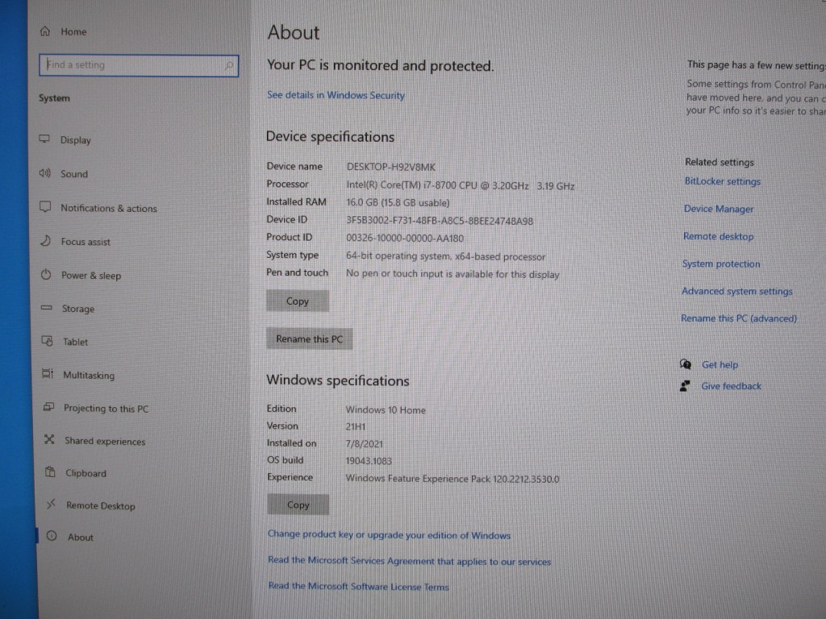Viewport: 826px width, 619px height.
Task: Click the Projecting to this PC icon
Action: [x=48, y=407]
